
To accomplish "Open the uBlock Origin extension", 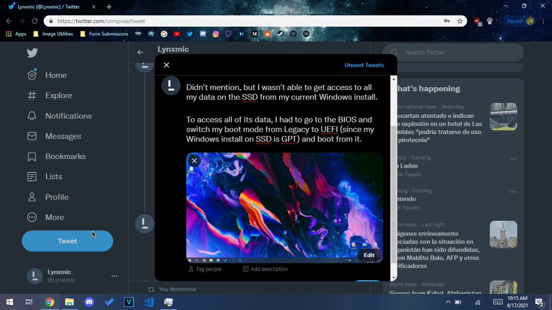I will tap(477, 21).
